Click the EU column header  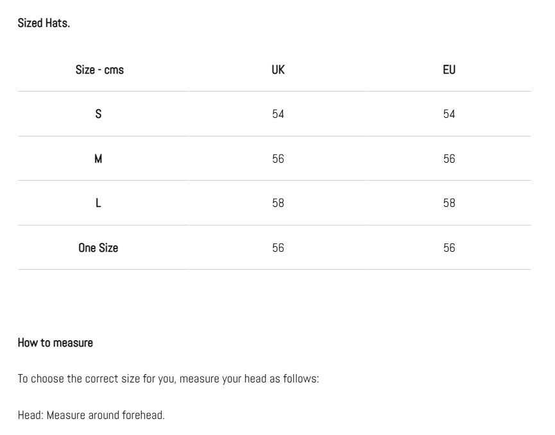tap(449, 70)
